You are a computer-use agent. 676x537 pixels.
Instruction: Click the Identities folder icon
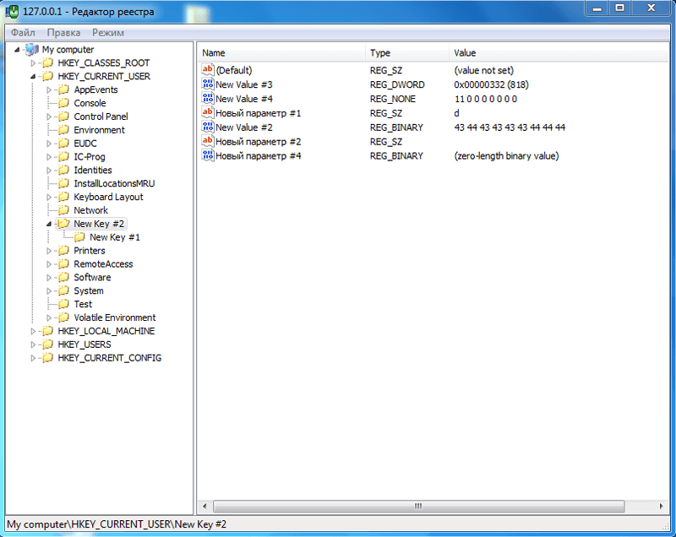click(63, 170)
